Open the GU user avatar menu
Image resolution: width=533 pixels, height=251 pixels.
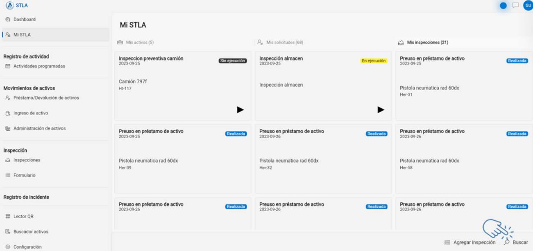(x=528, y=5)
